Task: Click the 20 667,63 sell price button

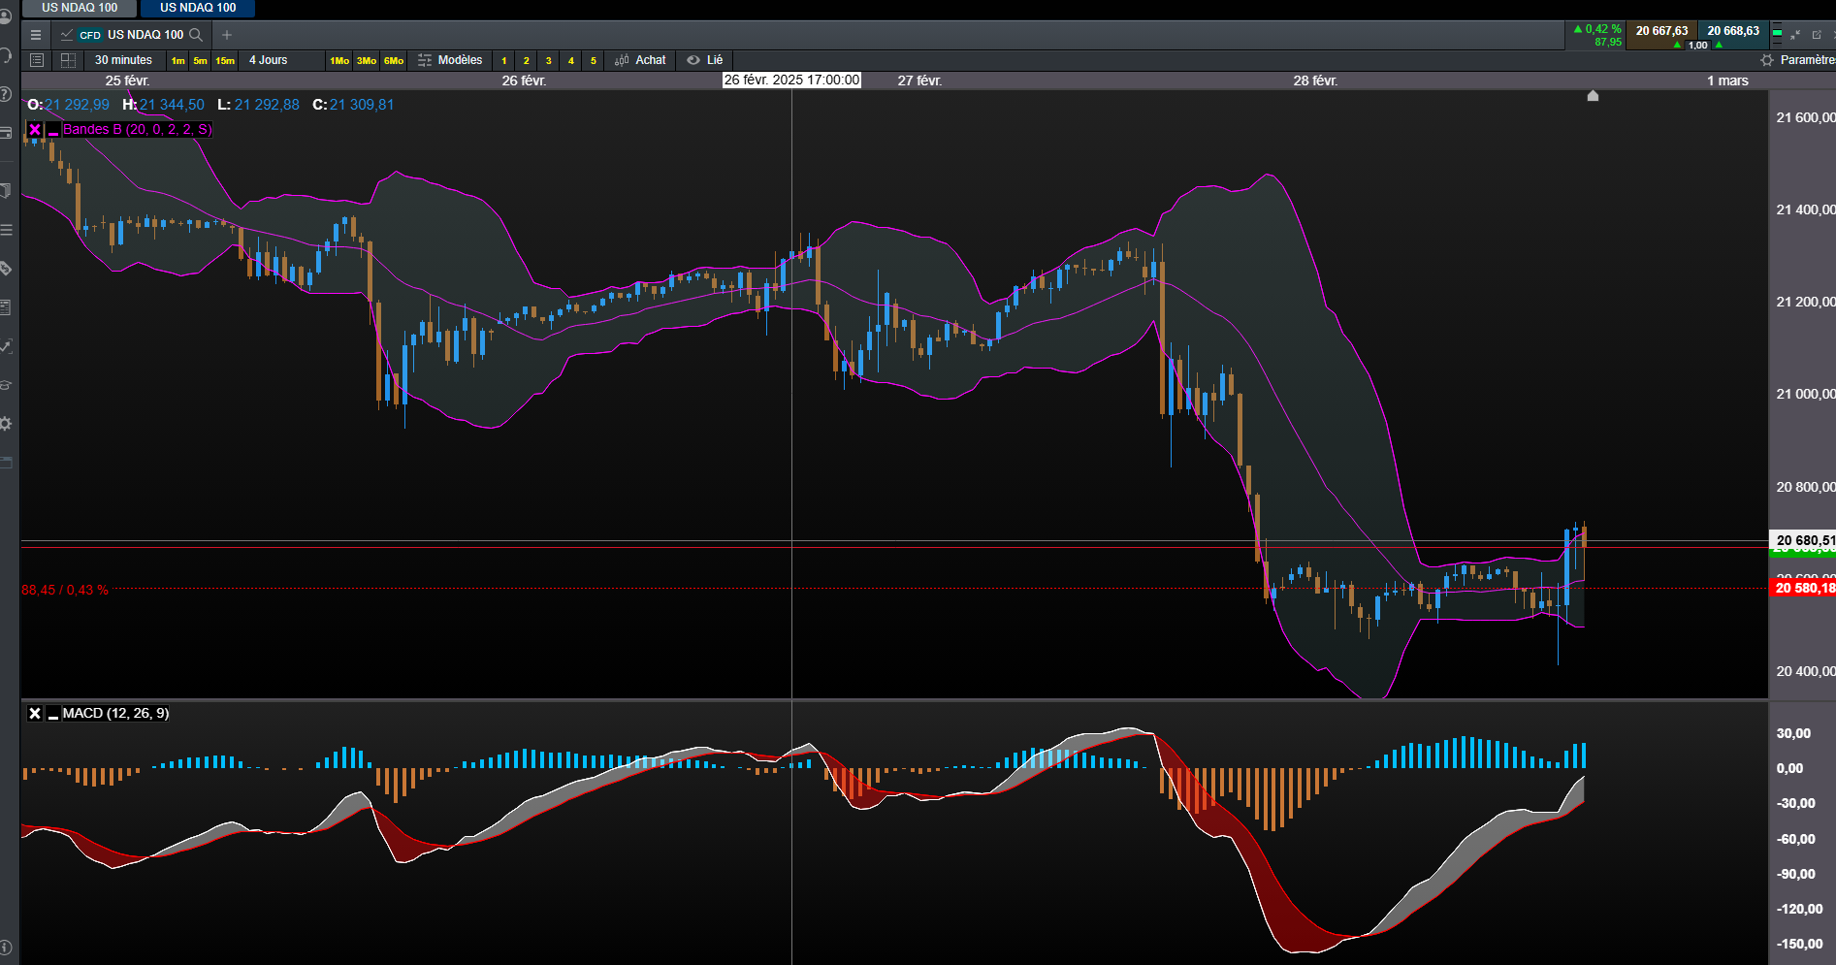Action: (1661, 31)
